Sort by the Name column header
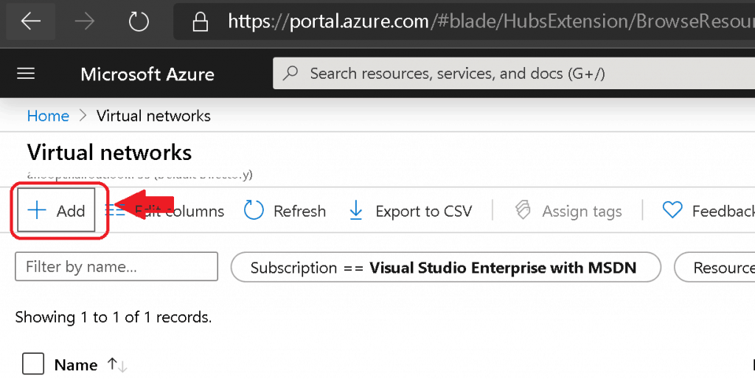 (76, 365)
